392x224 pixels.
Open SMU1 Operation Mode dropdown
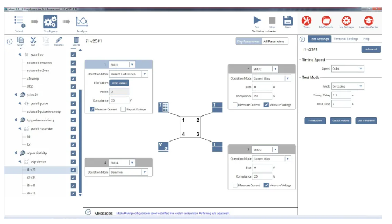(x=145, y=74)
